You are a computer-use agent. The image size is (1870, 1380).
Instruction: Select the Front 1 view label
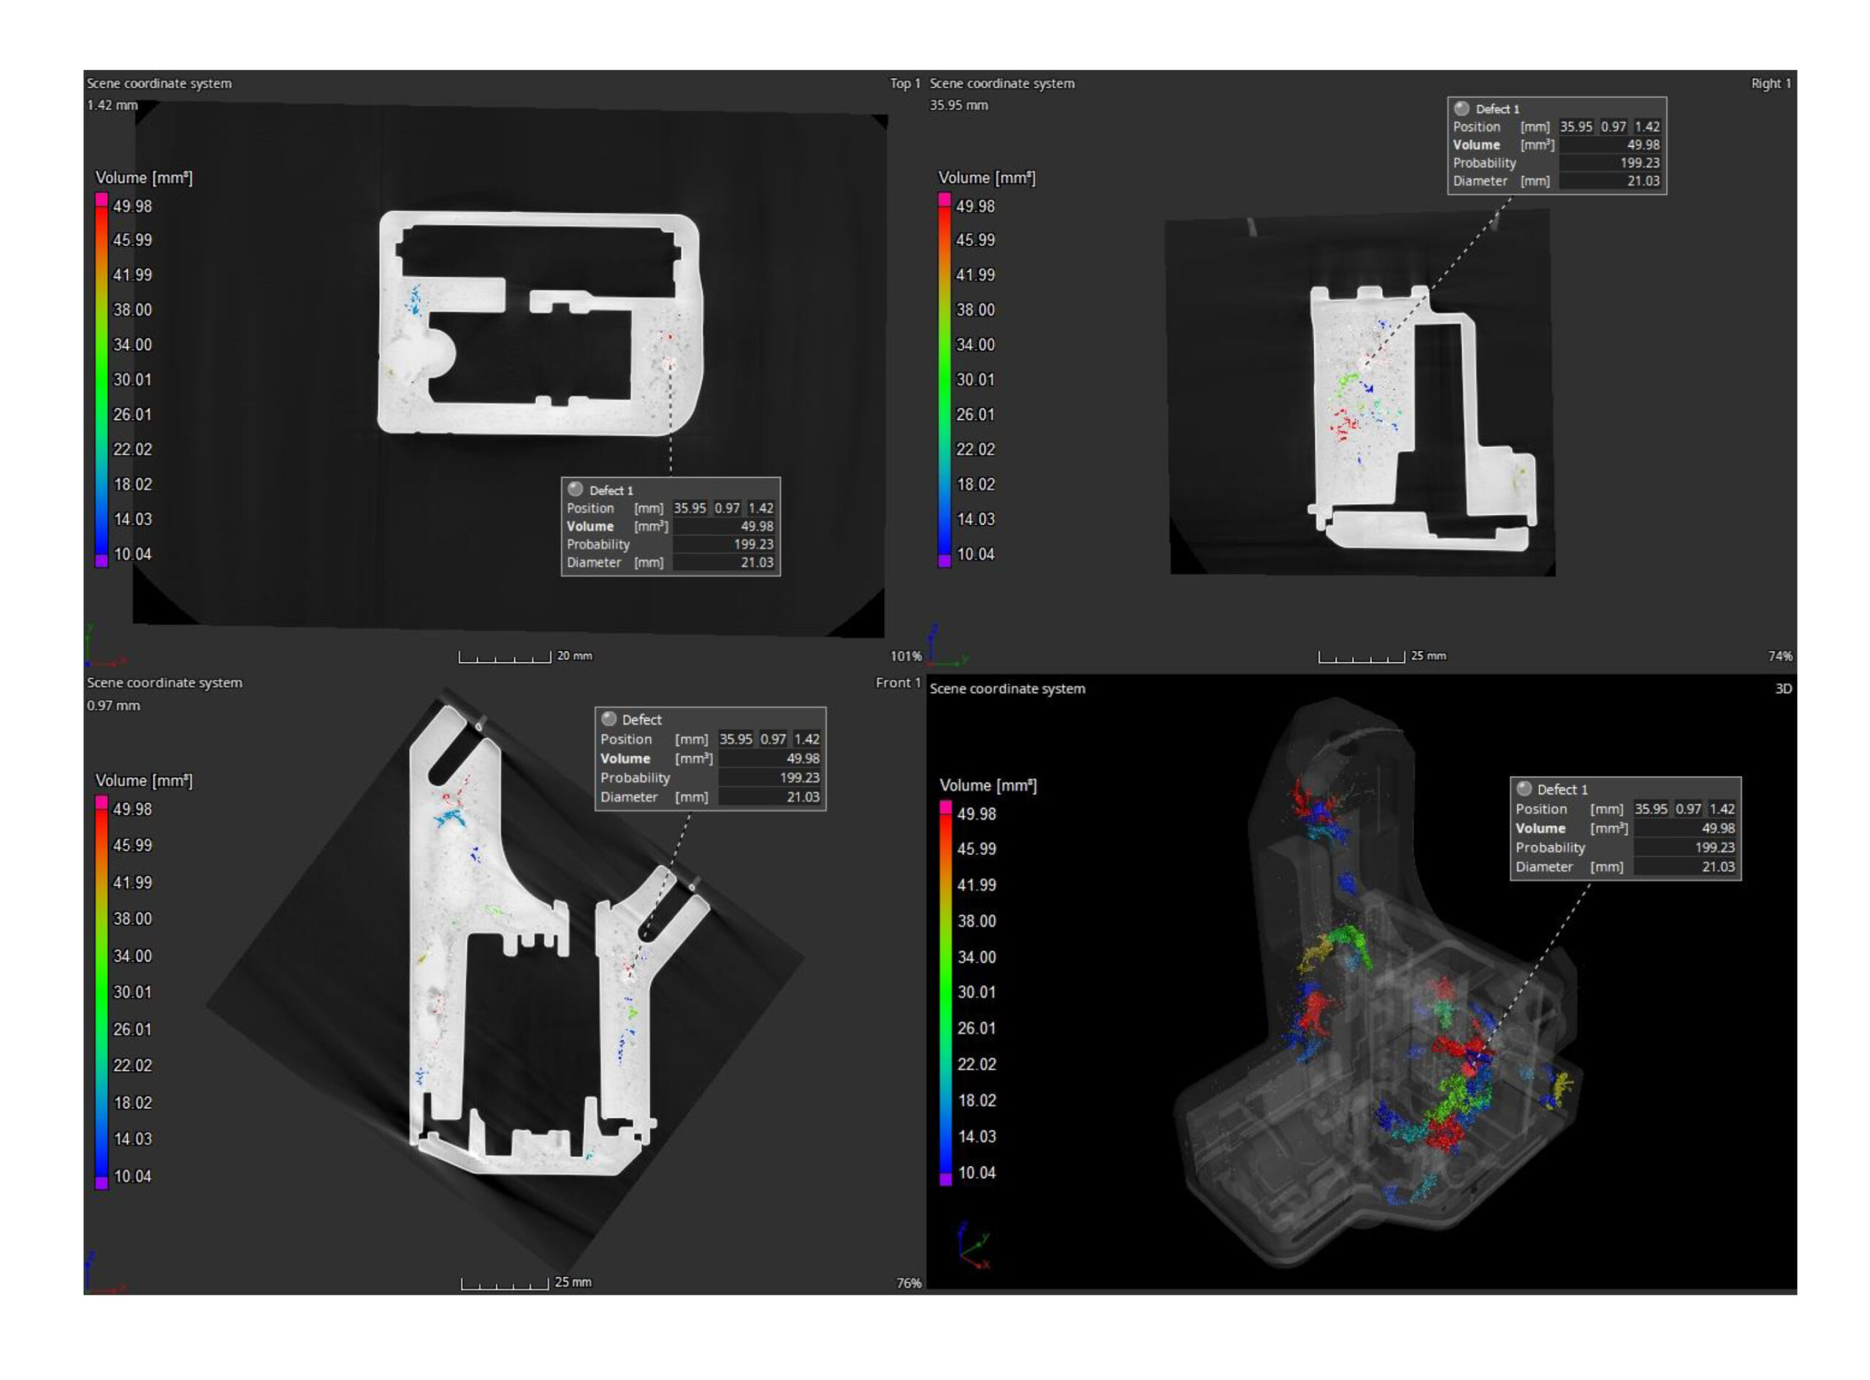pyautogui.click(x=897, y=683)
